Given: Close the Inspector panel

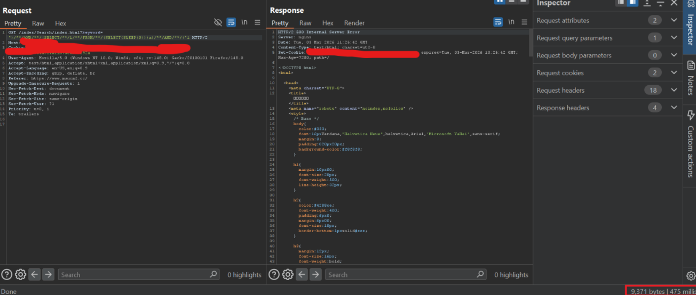Looking at the screenshot, I should point(674,3).
